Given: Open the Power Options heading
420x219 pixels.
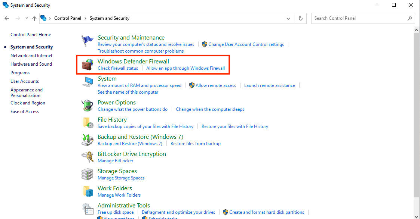Looking at the screenshot, I should click(117, 103).
